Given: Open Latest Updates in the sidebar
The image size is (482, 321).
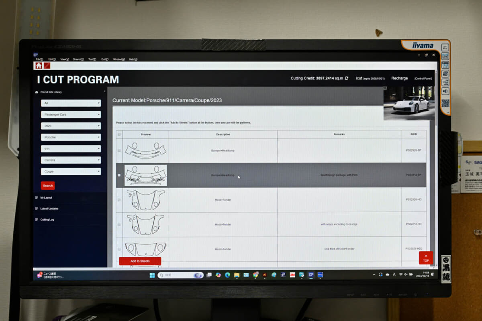Looking at the screenshot, I should pos(49,209).
